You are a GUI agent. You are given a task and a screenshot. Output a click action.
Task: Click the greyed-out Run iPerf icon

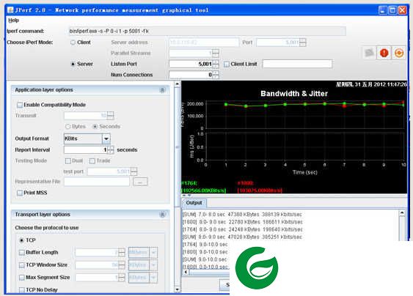(x=369, y=53)
